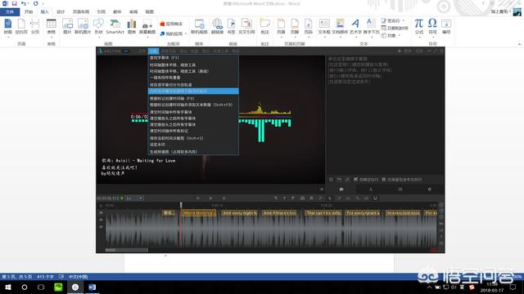Collapse the ribbon with the caret
The width and height of the screenshot is (524, 294).
click(x=519, y=44)
